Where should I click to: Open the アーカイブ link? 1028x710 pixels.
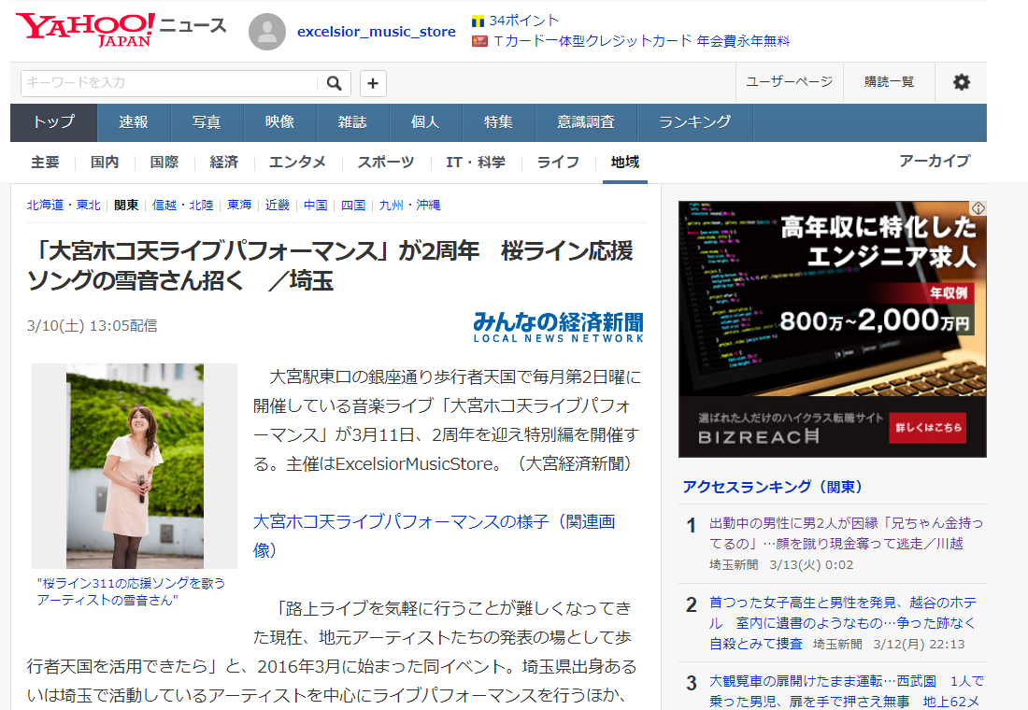(935, 162)
